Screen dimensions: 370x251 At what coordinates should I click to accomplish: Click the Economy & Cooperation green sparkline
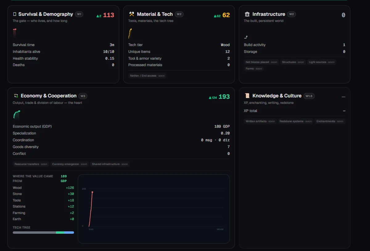(17, 115)
